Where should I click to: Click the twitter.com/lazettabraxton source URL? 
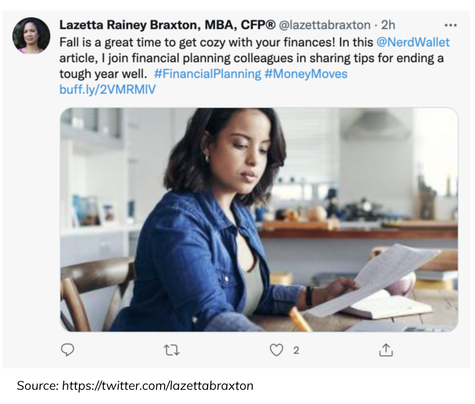[157, 385]
